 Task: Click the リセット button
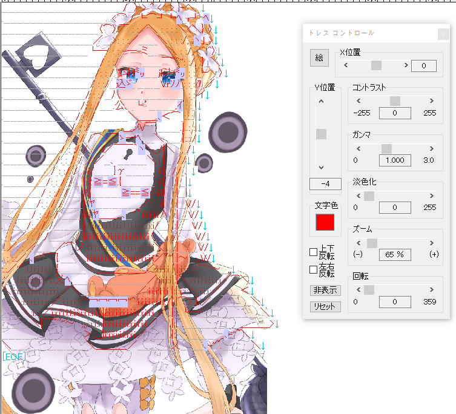[x=325, y=306]
